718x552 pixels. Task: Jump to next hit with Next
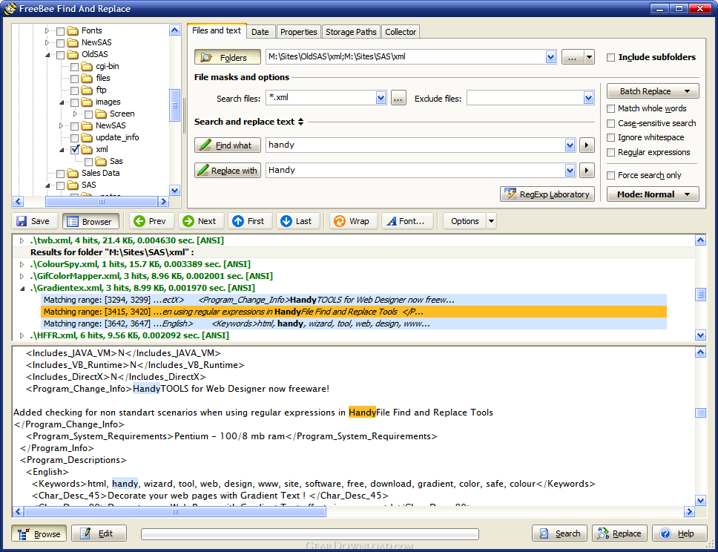[200, 221]
